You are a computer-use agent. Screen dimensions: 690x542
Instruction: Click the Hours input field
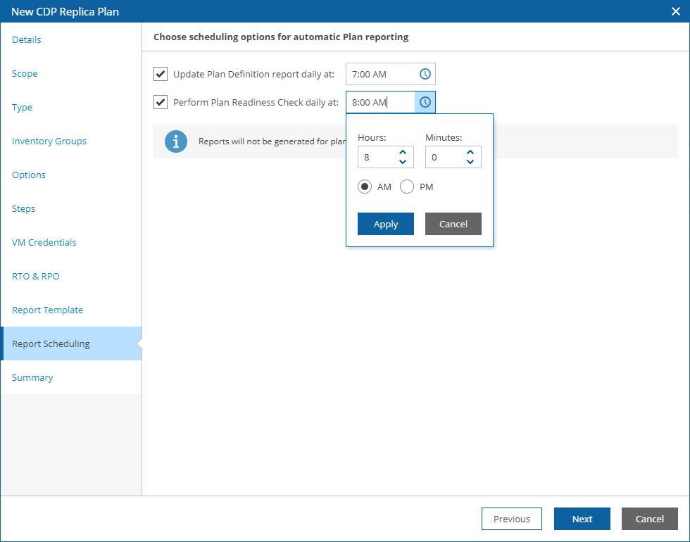[377, 157]
